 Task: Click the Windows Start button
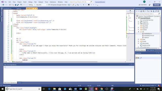[x=3, y=89]
